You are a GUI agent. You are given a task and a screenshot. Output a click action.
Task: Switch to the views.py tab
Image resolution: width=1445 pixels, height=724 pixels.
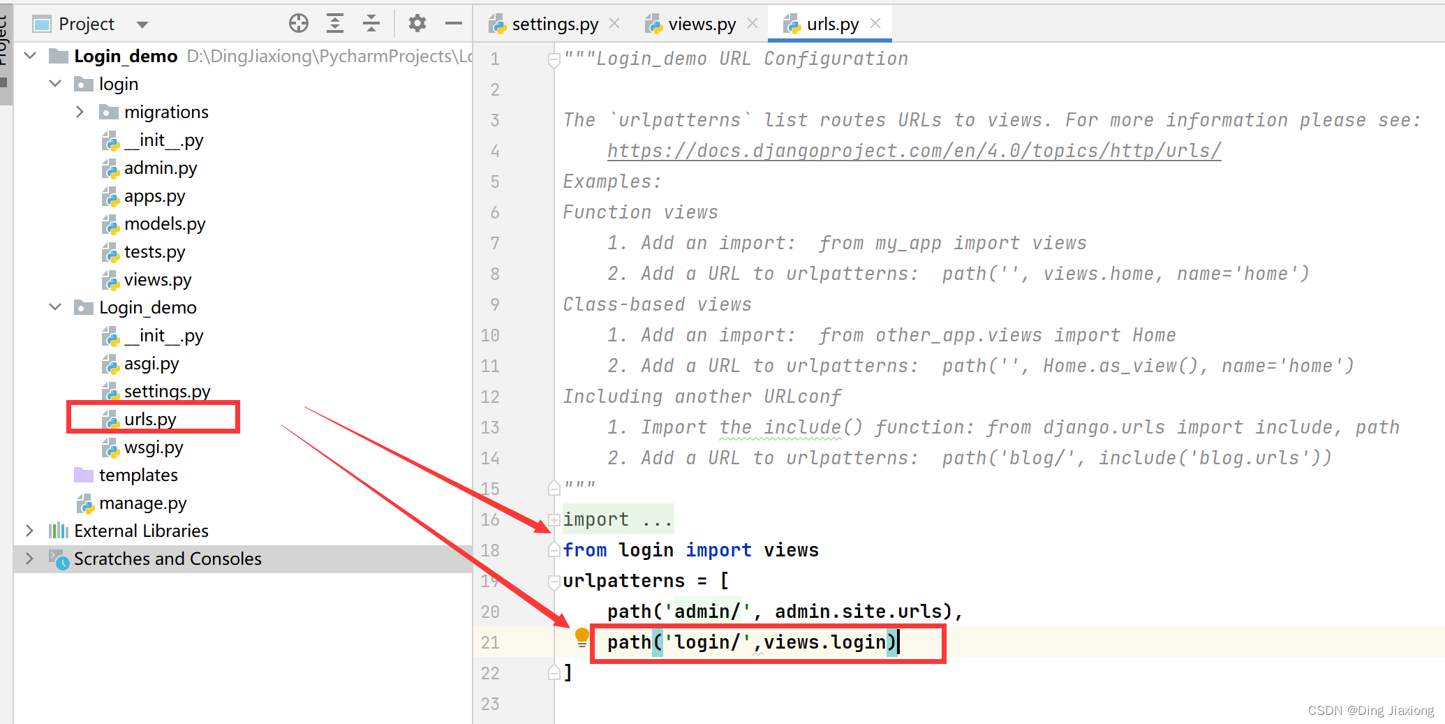pyautogui.click(x=701, y=24)
